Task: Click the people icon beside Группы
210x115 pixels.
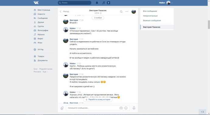Action: coord(35,26)
